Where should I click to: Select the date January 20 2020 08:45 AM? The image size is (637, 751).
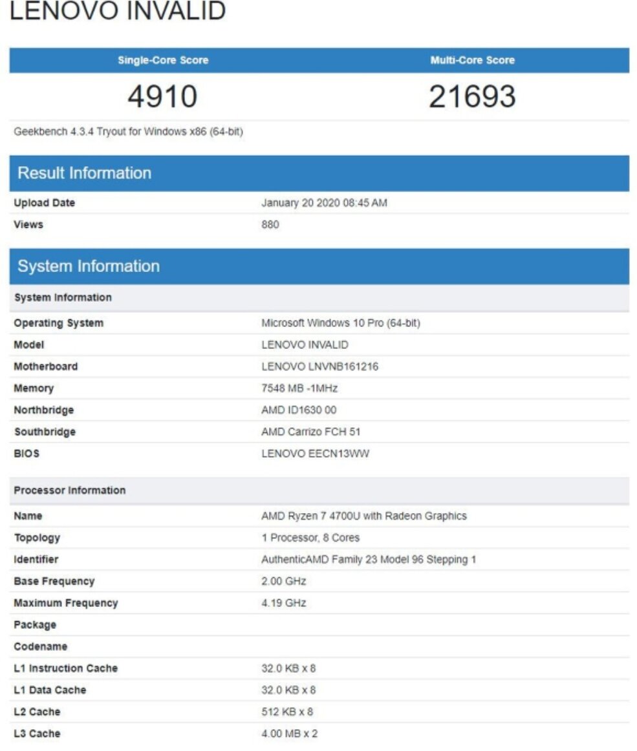(x=324, y=202)
